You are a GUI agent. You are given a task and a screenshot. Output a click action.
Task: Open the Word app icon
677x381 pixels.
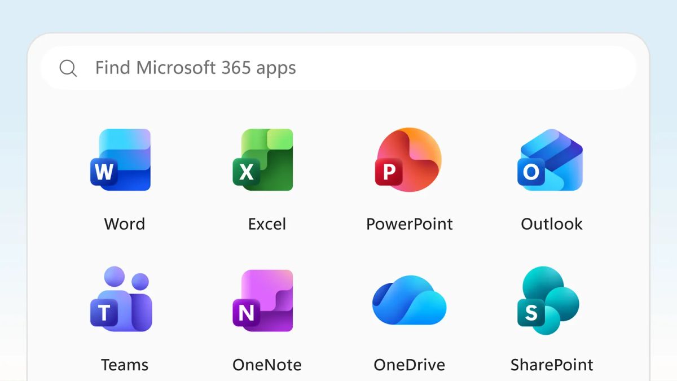click(x=121, y=160)
